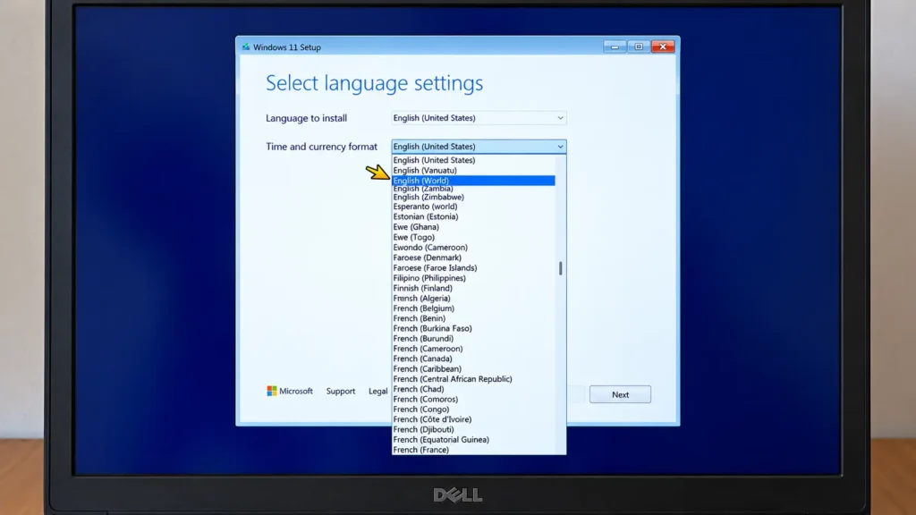The height and width of the screenshot is (515, 916).
Task: Select Finnish (Finland) entry
Action: (473, 288)
